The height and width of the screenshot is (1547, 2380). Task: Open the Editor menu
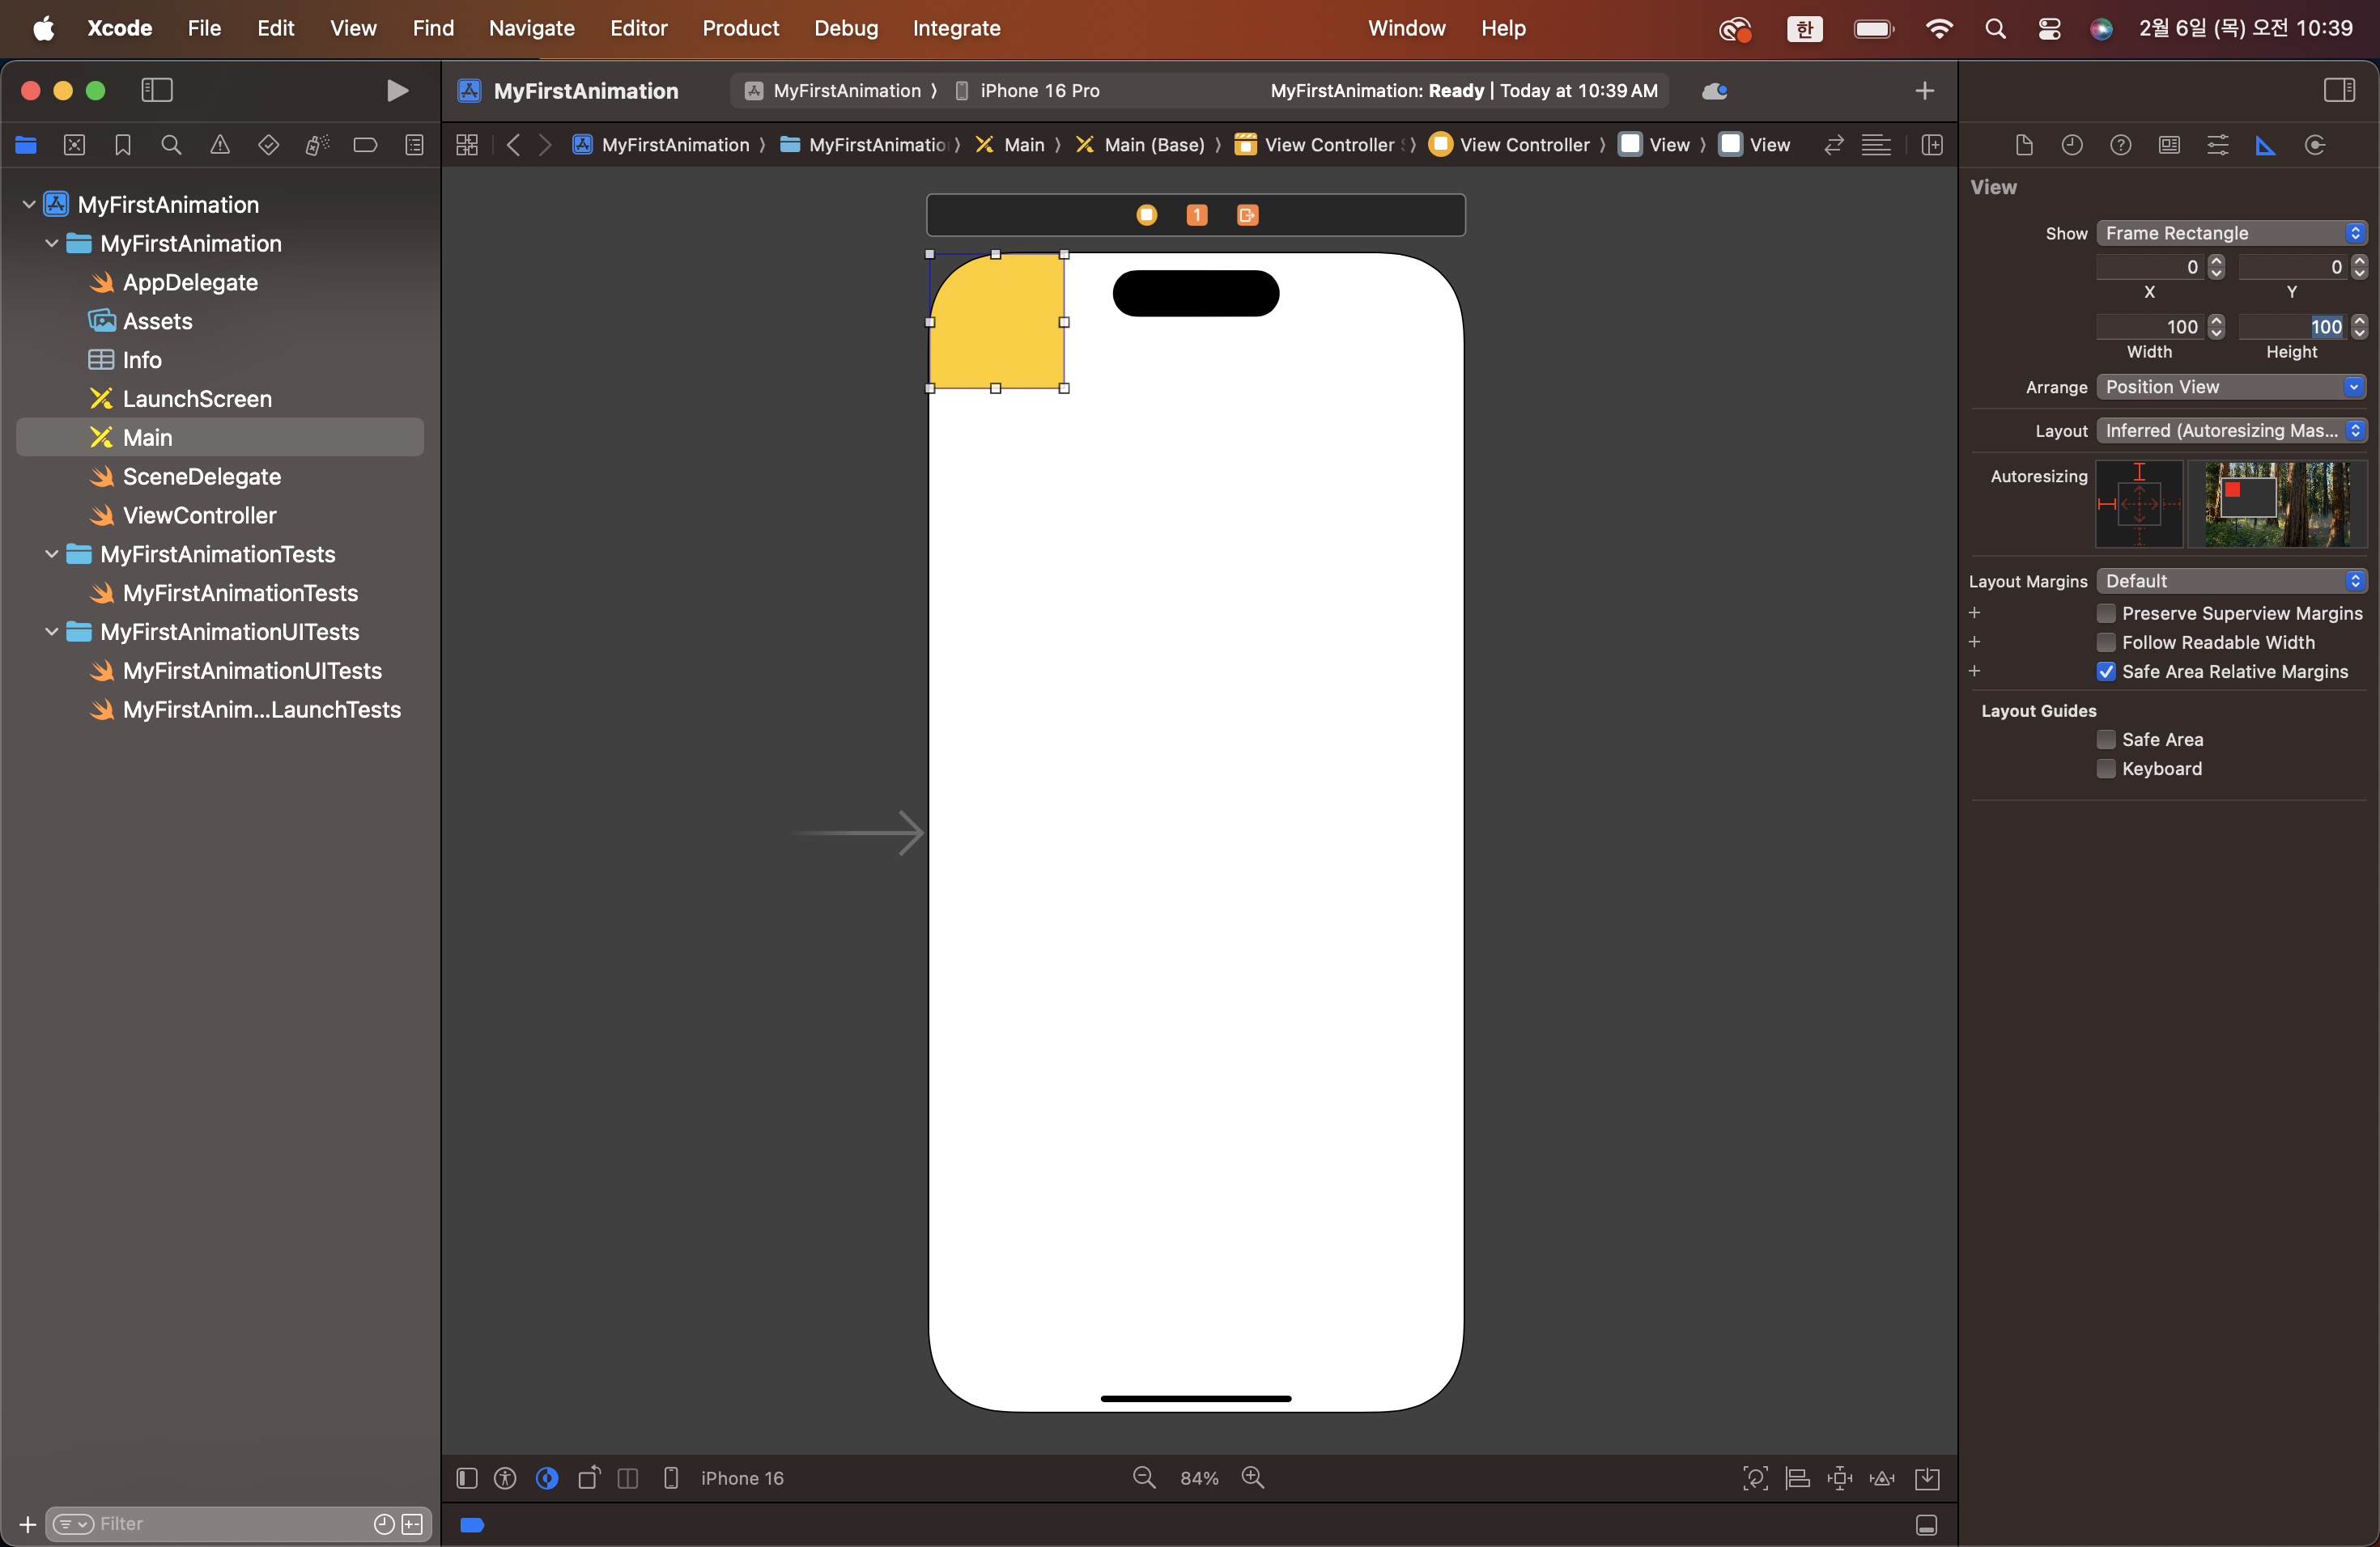638,28
